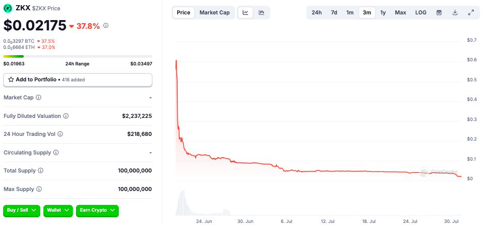Expand the chart to fullscreen

[471, 12]
